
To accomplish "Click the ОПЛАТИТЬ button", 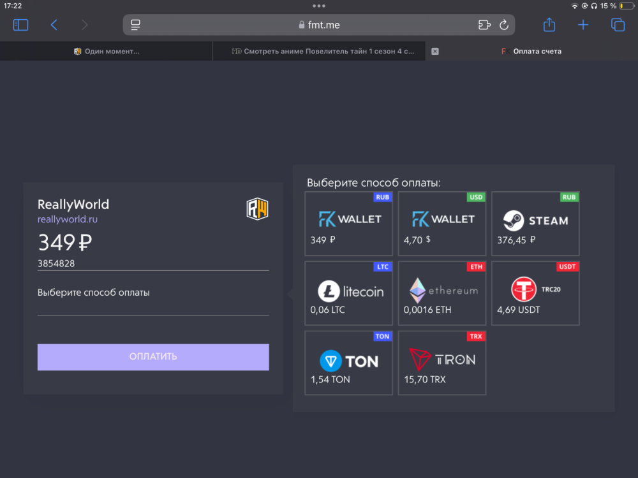I will (153, 357).
